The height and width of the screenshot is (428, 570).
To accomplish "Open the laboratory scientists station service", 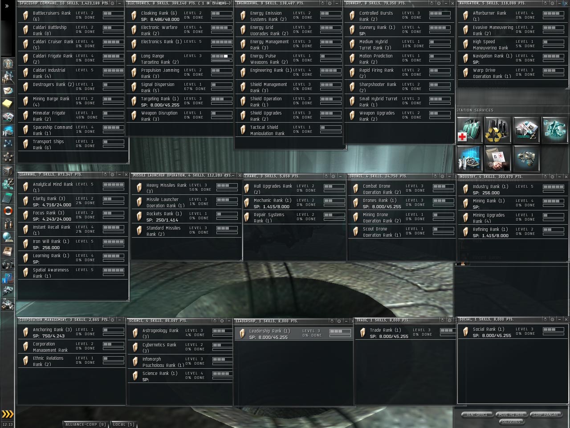I will pos(470,159).
